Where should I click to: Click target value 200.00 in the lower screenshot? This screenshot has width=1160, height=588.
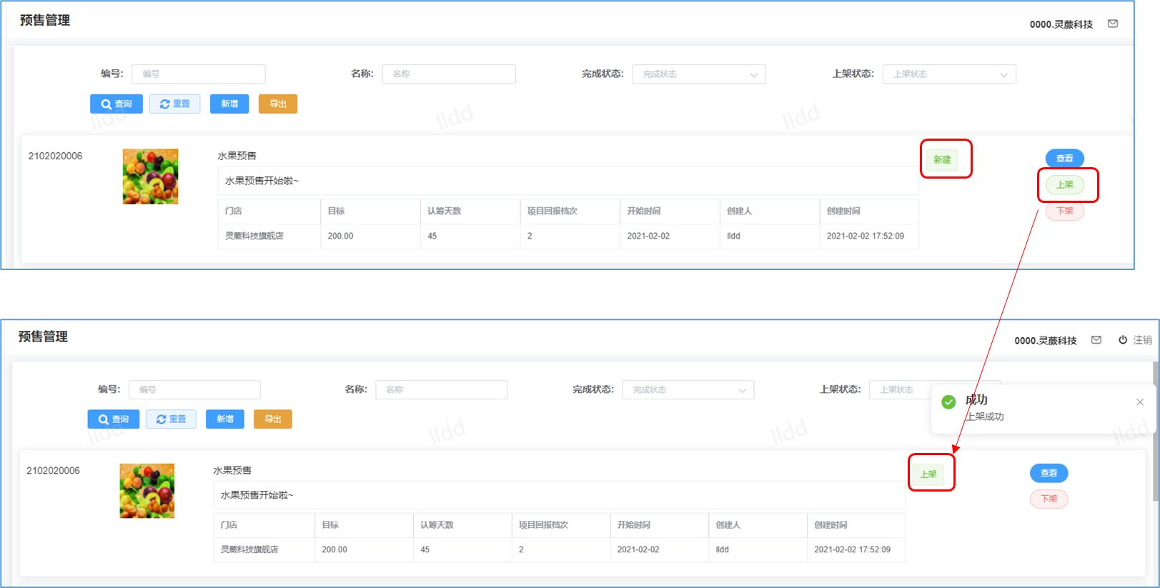click(x=334, y=549)
